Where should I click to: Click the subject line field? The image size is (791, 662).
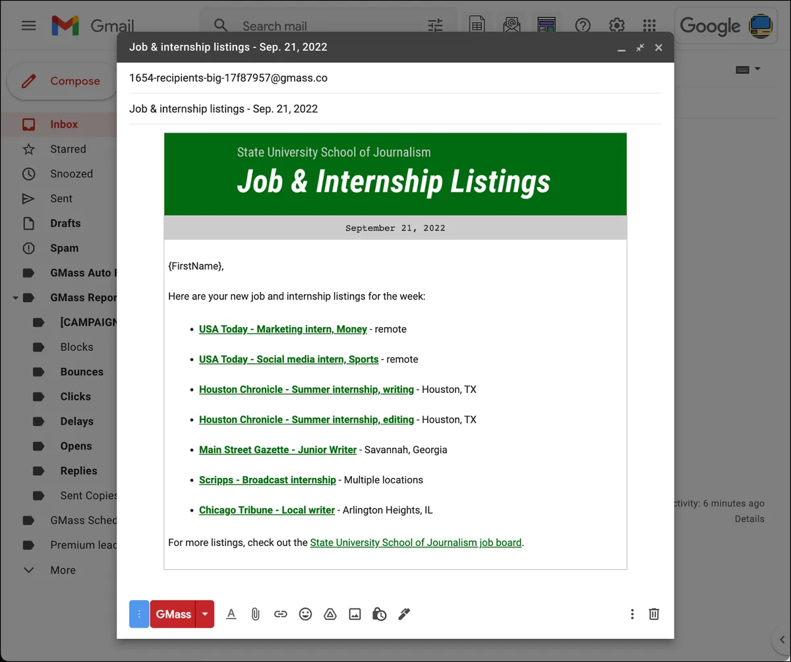click(395, 109)
